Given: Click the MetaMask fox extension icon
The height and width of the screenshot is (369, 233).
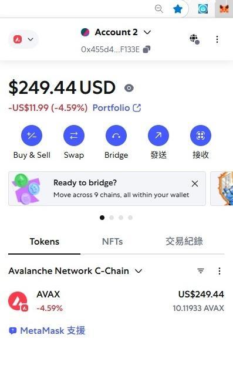Looking at the screenshot, I should [224, 9].
